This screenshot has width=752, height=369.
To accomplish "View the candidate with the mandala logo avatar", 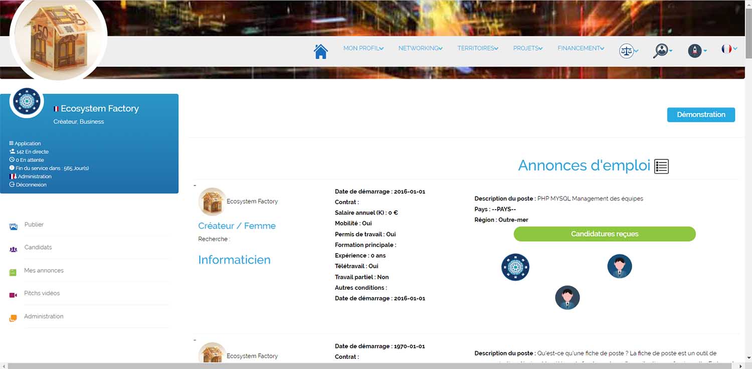I will [515, 267].
